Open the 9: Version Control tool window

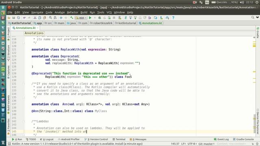tap(96, 140)
